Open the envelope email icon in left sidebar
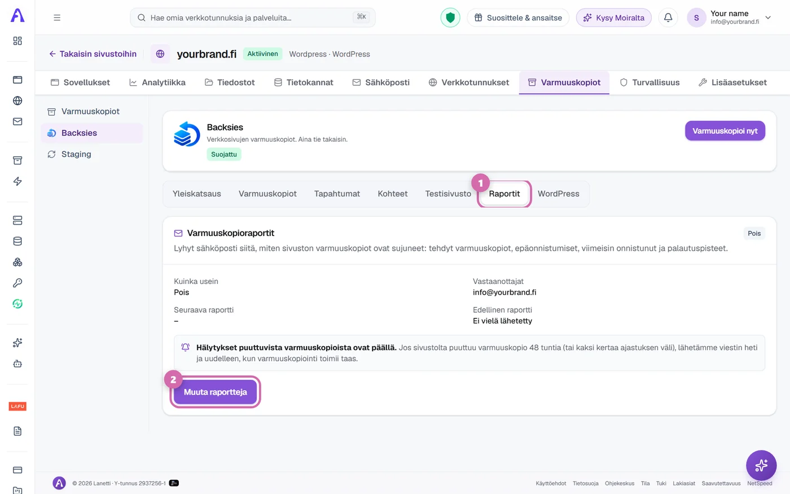The height and width of the screenshot is (494, 790). click(17, 121)
